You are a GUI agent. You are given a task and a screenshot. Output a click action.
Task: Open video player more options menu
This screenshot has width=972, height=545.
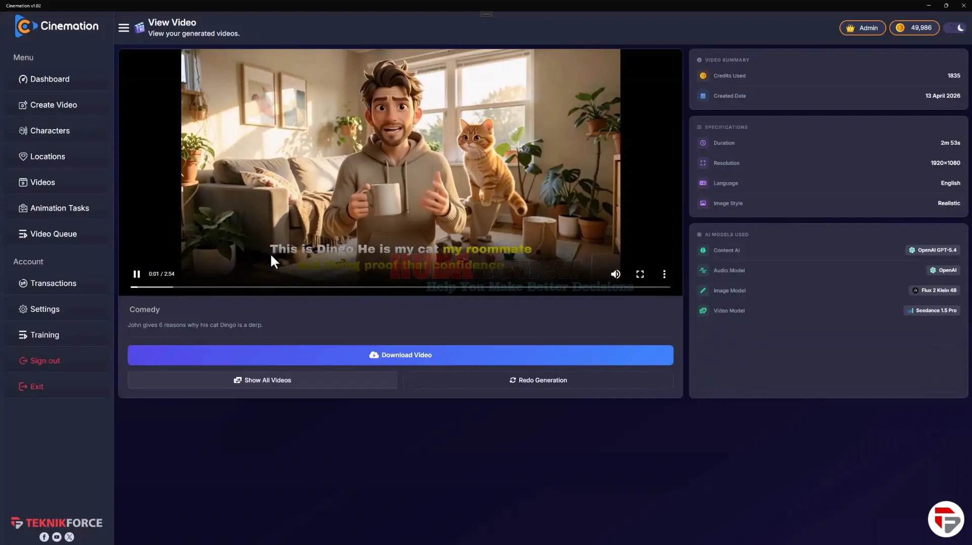[664, 274]
